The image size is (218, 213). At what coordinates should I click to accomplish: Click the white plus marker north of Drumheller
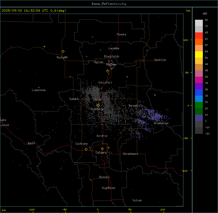click(155, 95)
